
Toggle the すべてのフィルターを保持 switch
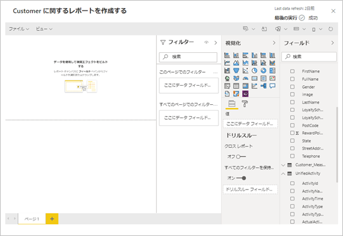pyautogui.click(x=241, y=178)
